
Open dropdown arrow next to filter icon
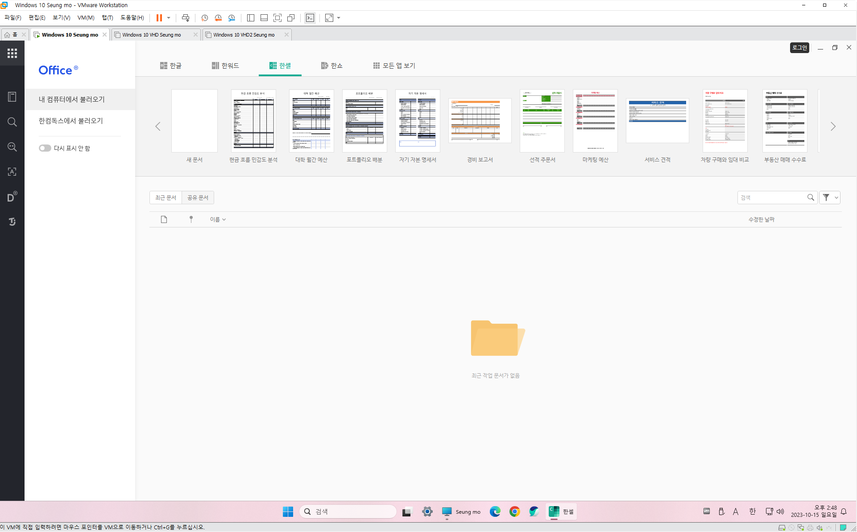(x=836, y=198)
